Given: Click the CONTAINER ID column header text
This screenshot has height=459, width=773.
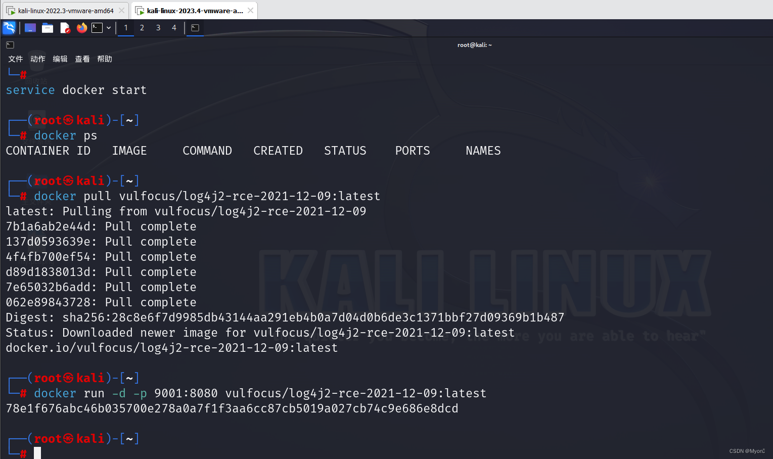Looking at the screenshot, I should 48,151.
